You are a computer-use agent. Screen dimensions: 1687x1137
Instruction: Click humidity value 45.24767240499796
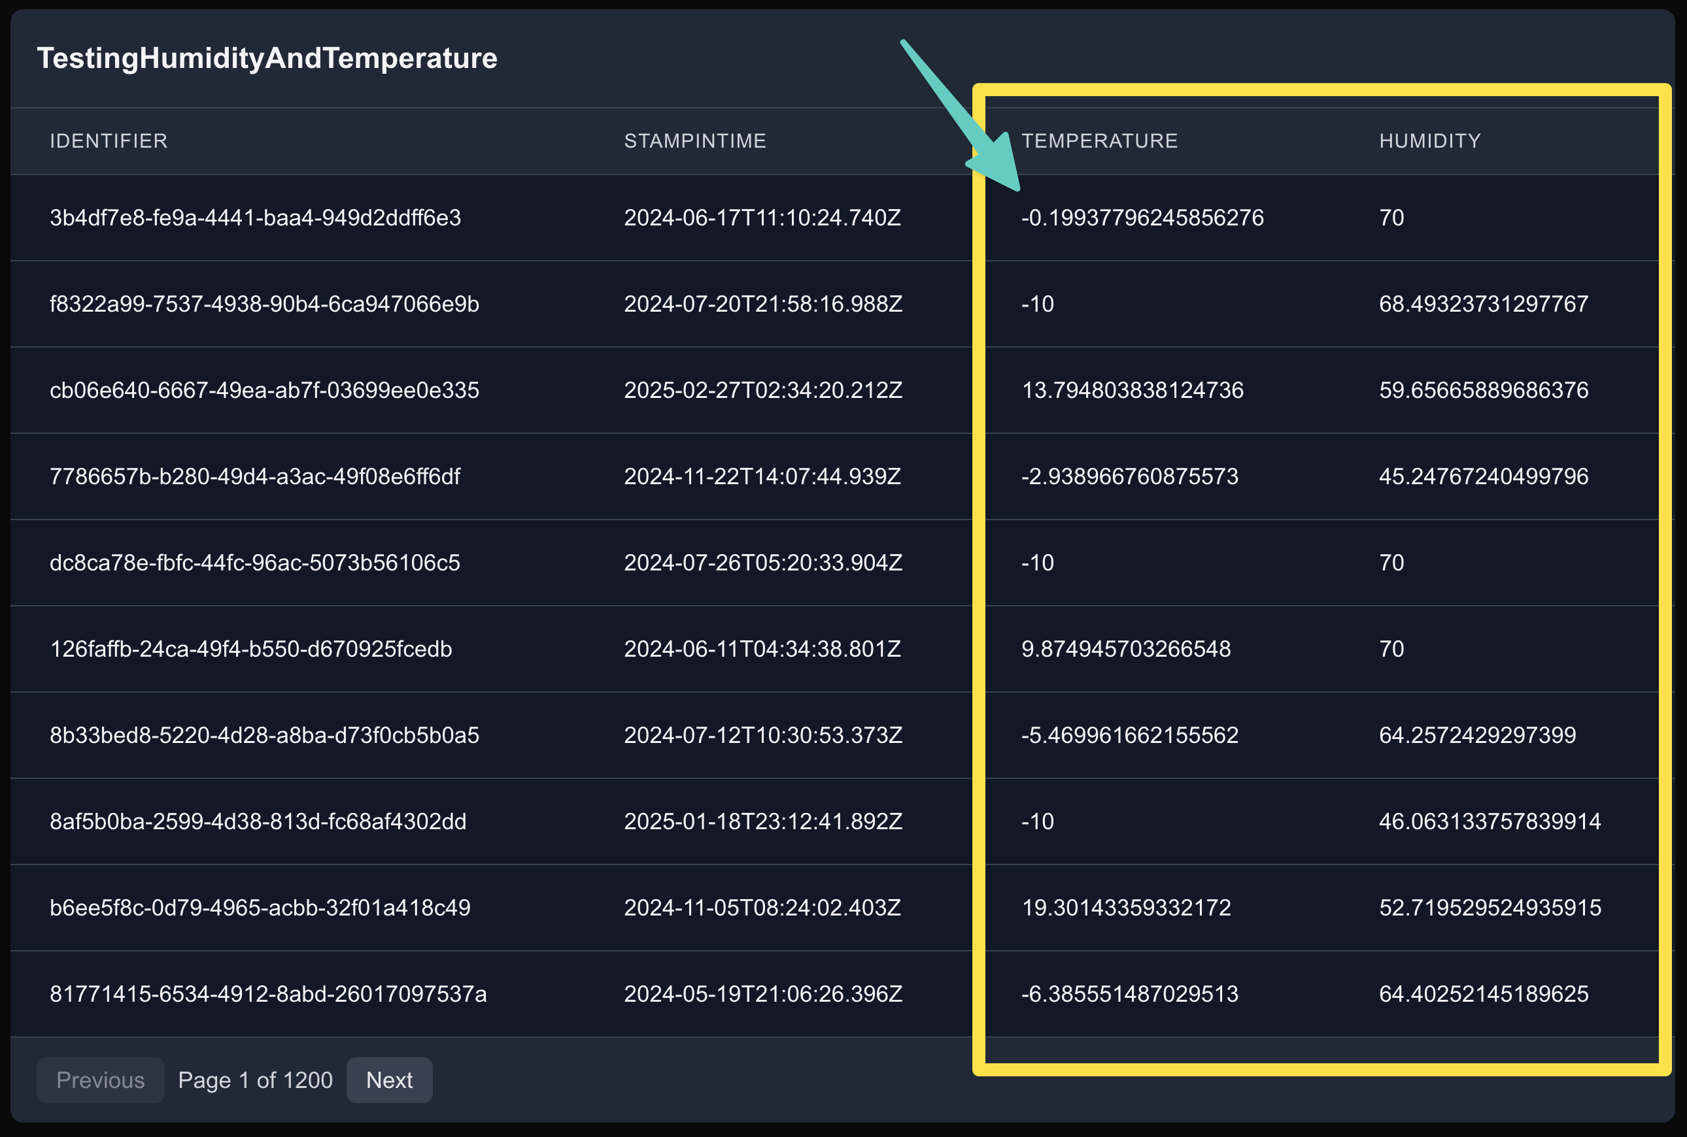click(x=1484, y=476)
